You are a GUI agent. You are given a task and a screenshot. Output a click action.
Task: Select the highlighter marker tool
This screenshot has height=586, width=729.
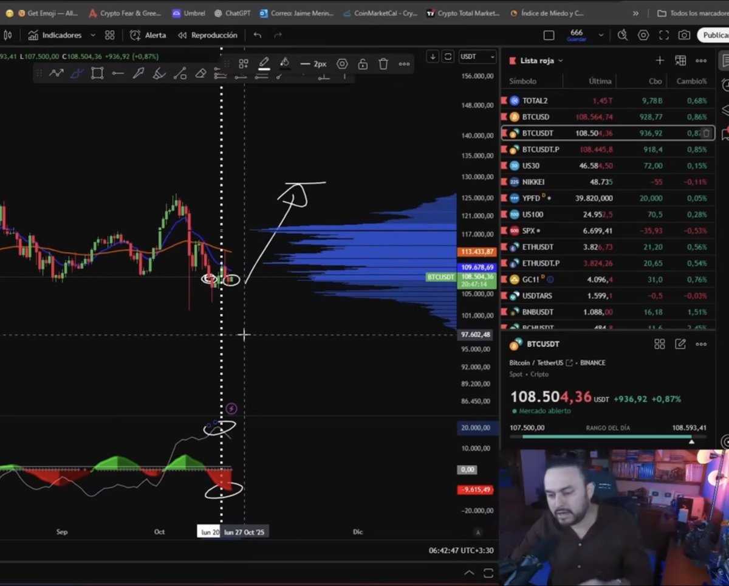coord(159,74)
